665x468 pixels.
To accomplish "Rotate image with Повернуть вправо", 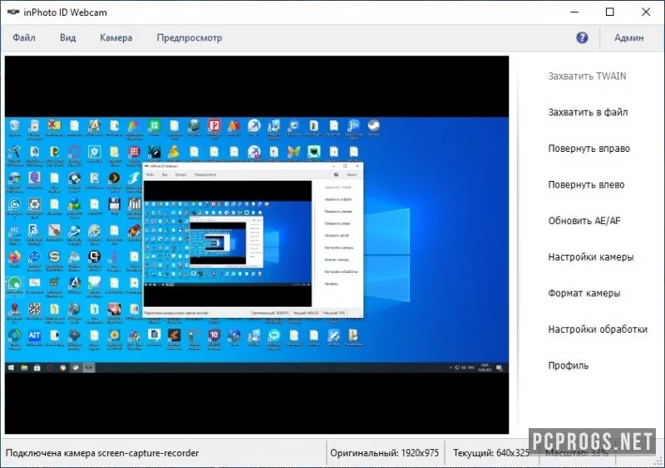I will pyautogui.click(x=589, y=149).
